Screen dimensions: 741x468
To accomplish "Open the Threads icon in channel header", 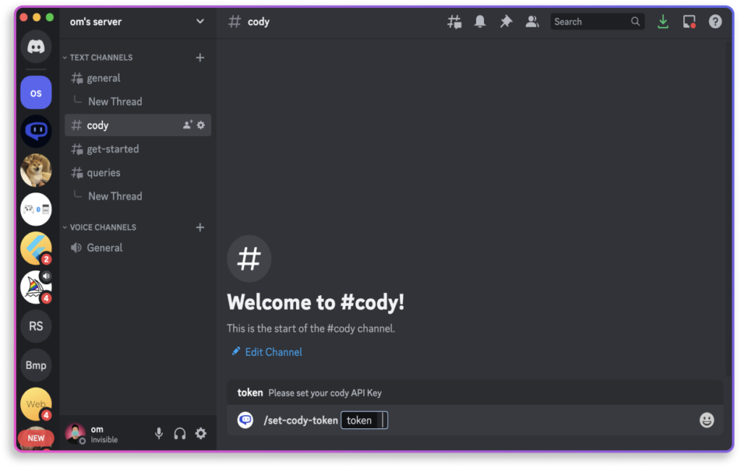I will [454, 22].
